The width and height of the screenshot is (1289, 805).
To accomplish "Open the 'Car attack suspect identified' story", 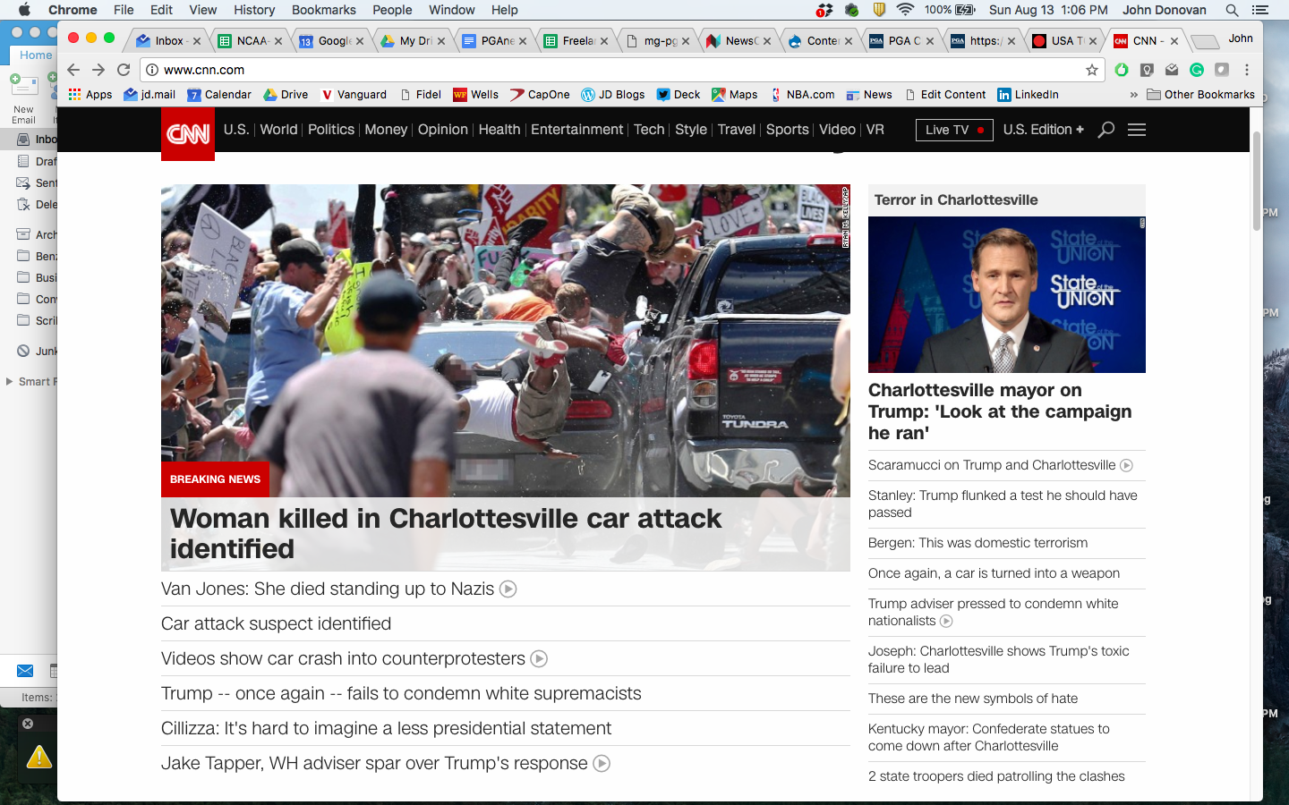I will (x=276, y=623).
